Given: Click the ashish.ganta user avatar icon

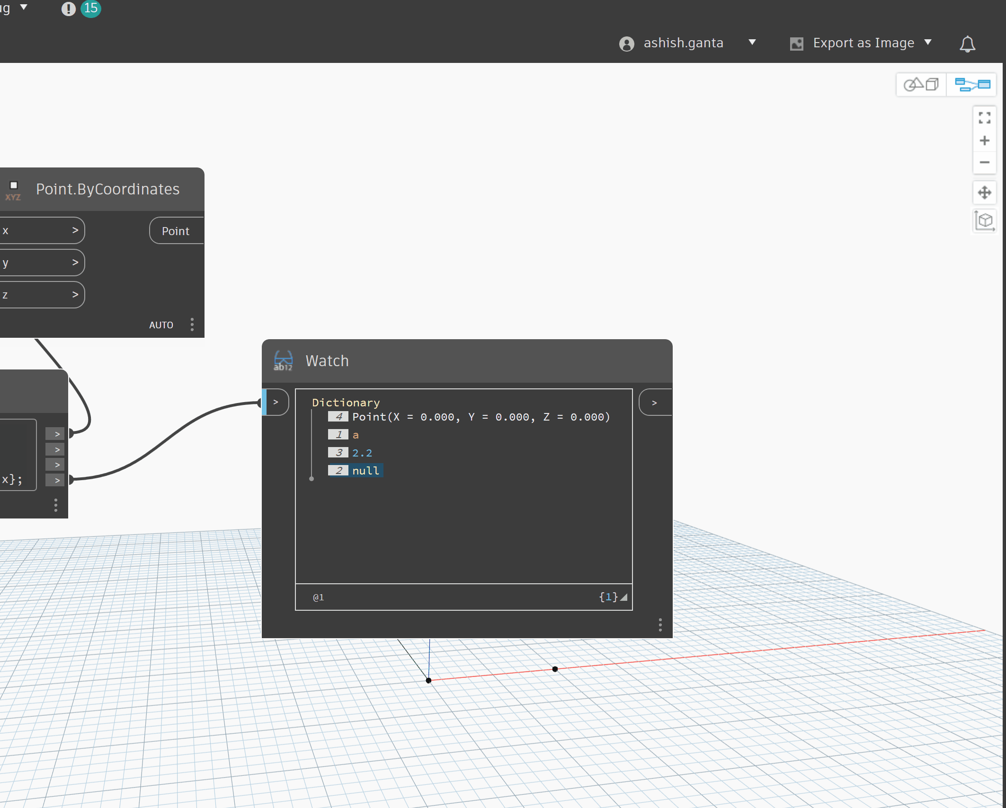Looking at the screenshot, I should pyautogui.click(x=627, y=44).
